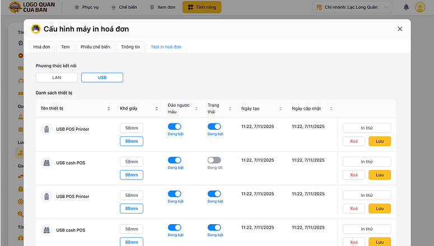434x246 pixels.
Task: Click the second USB POS Printer device icon
Action: pyautogui.click(x=46, y=196)
